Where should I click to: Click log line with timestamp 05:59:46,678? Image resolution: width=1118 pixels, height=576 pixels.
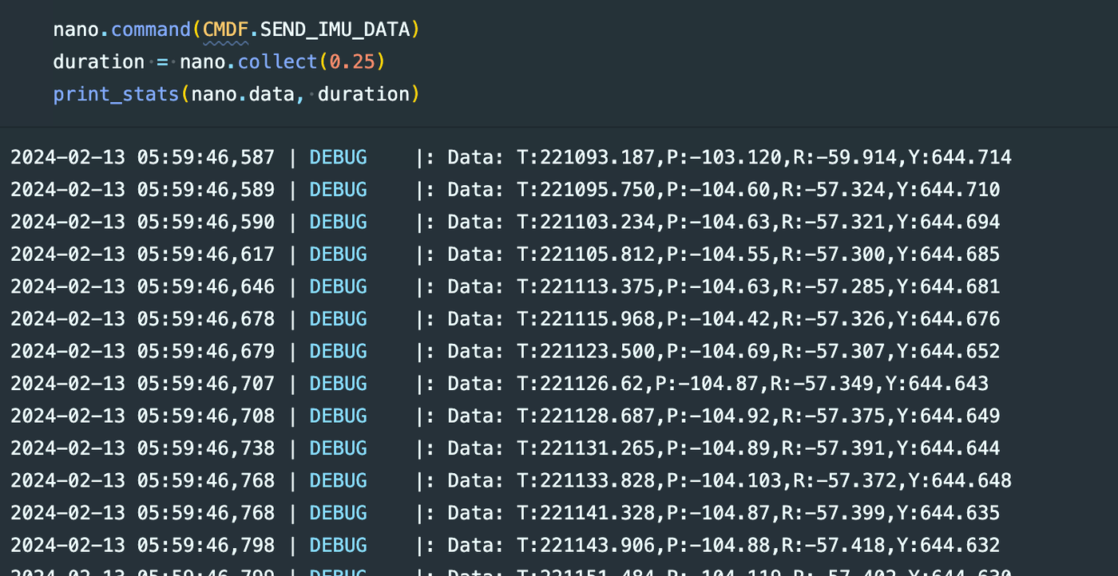click(x=505, y=319)
